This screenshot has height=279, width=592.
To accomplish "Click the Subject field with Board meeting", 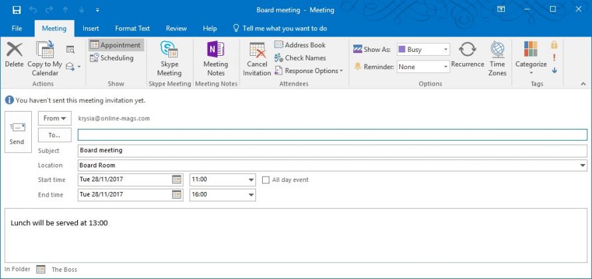I will pyautogui.click(x=332, y=150).
